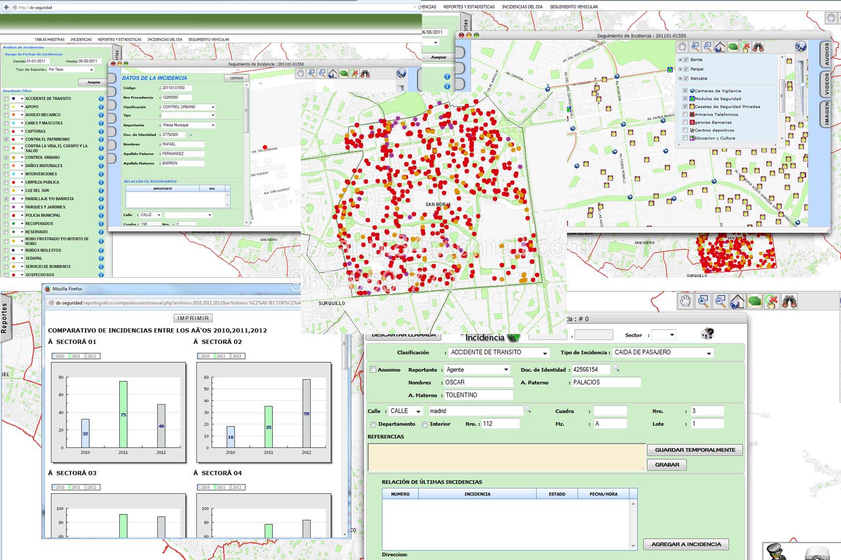Expand the Parque layer tree node
The height and width of the screenshot is (560, 841).
[680, 69]
